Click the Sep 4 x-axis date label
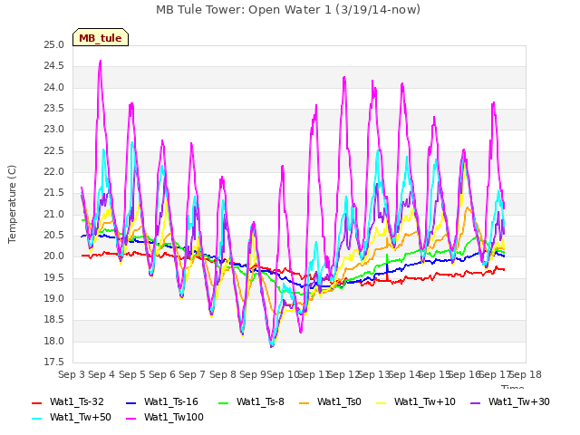 click(x=101, y=374)
